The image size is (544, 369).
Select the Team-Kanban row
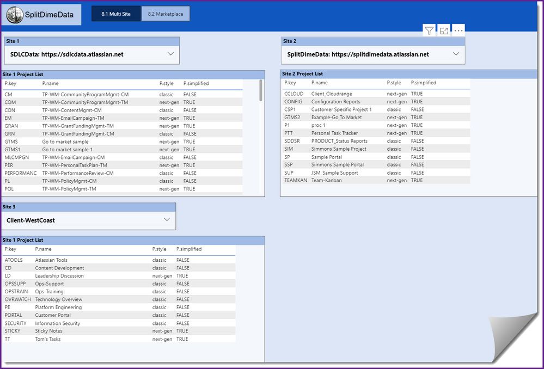(376, 180)
